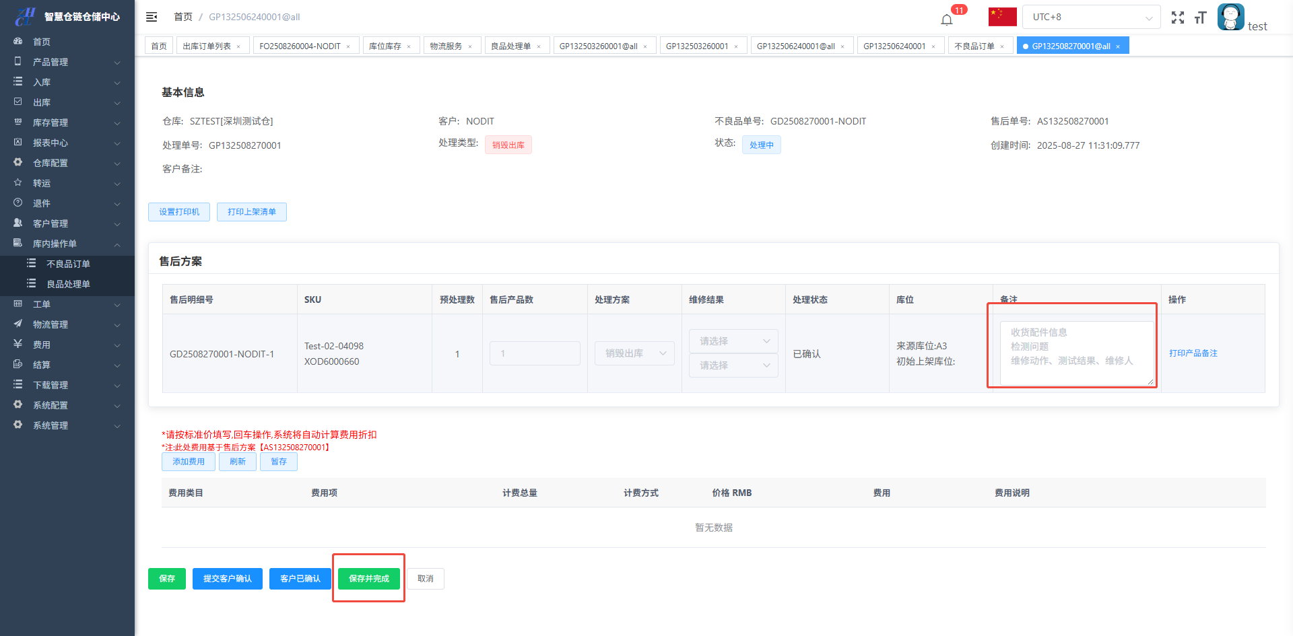This screenshot has width=1293, height=636.
Task: Click the 备注 textarea field
Action: pos(1075,353)
